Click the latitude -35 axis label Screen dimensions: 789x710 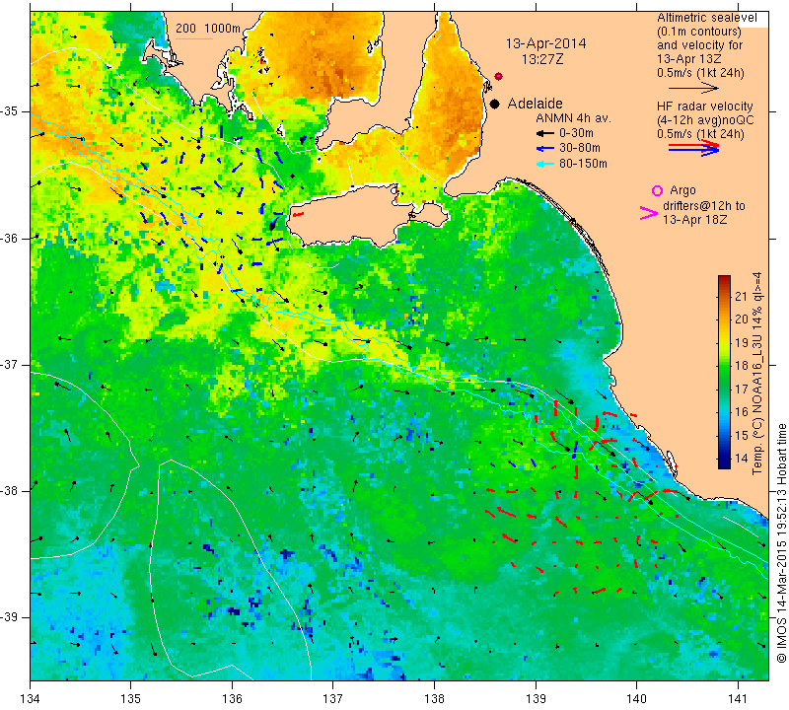(x=11, y=111)
